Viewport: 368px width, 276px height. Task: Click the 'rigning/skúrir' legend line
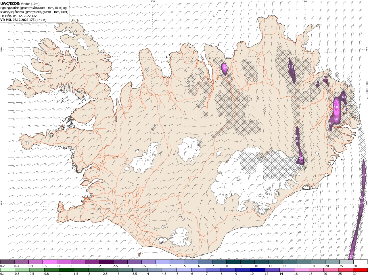pyautogui.click(x=34, y=7)
